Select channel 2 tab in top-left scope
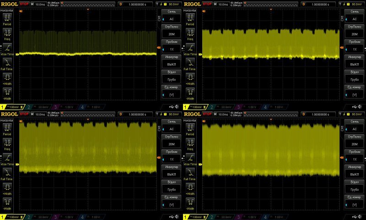 click(36, 107)
